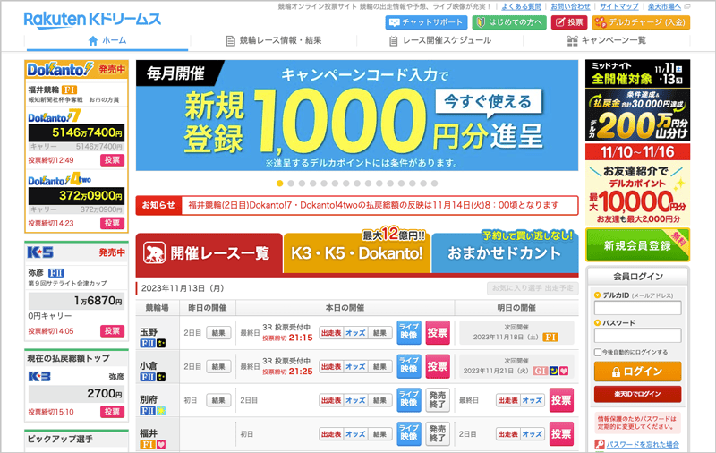Screen dimensions: 716x453
Task: Watch ライブ映像 for 玉野
Action: tap(409, 332)
